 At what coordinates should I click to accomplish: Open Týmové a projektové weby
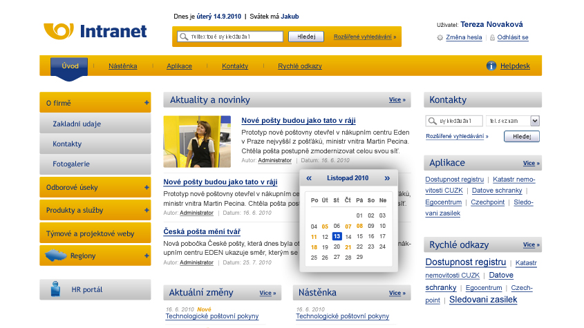click(95, 233)
